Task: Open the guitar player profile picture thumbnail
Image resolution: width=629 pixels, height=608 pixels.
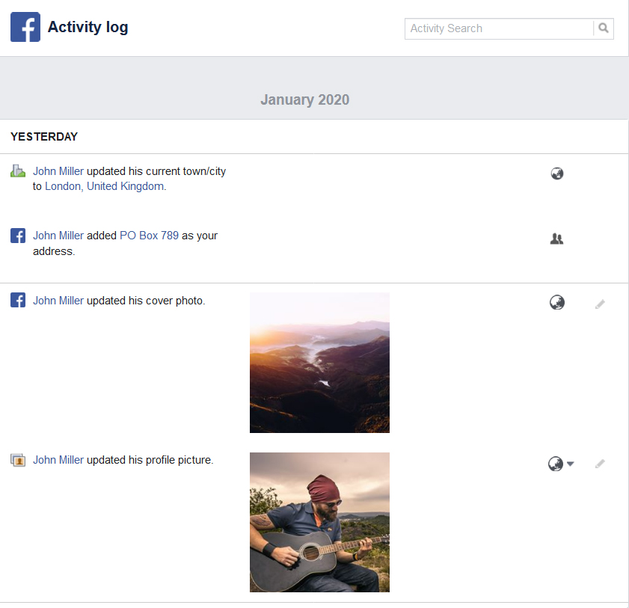Action: pos(319,522)
